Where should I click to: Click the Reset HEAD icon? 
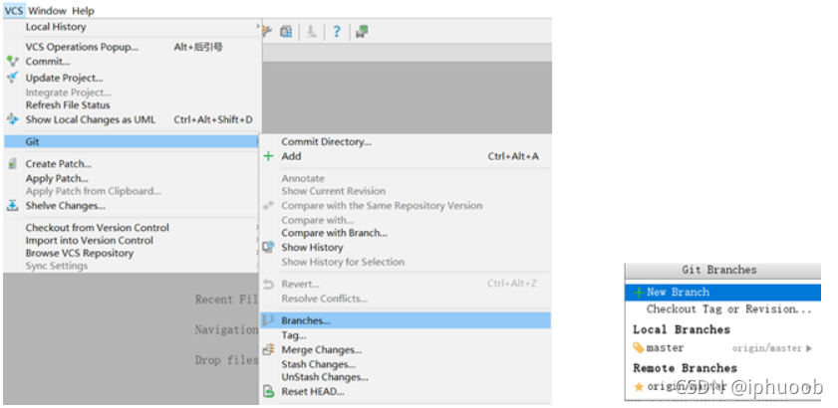pyautogui.click(x=268, y=392)
